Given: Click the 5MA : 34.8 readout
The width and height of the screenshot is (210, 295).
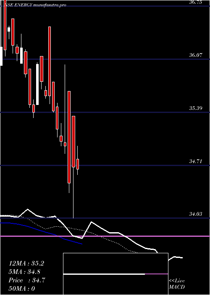Looking at the screenshot, I should tap(24, 272).
